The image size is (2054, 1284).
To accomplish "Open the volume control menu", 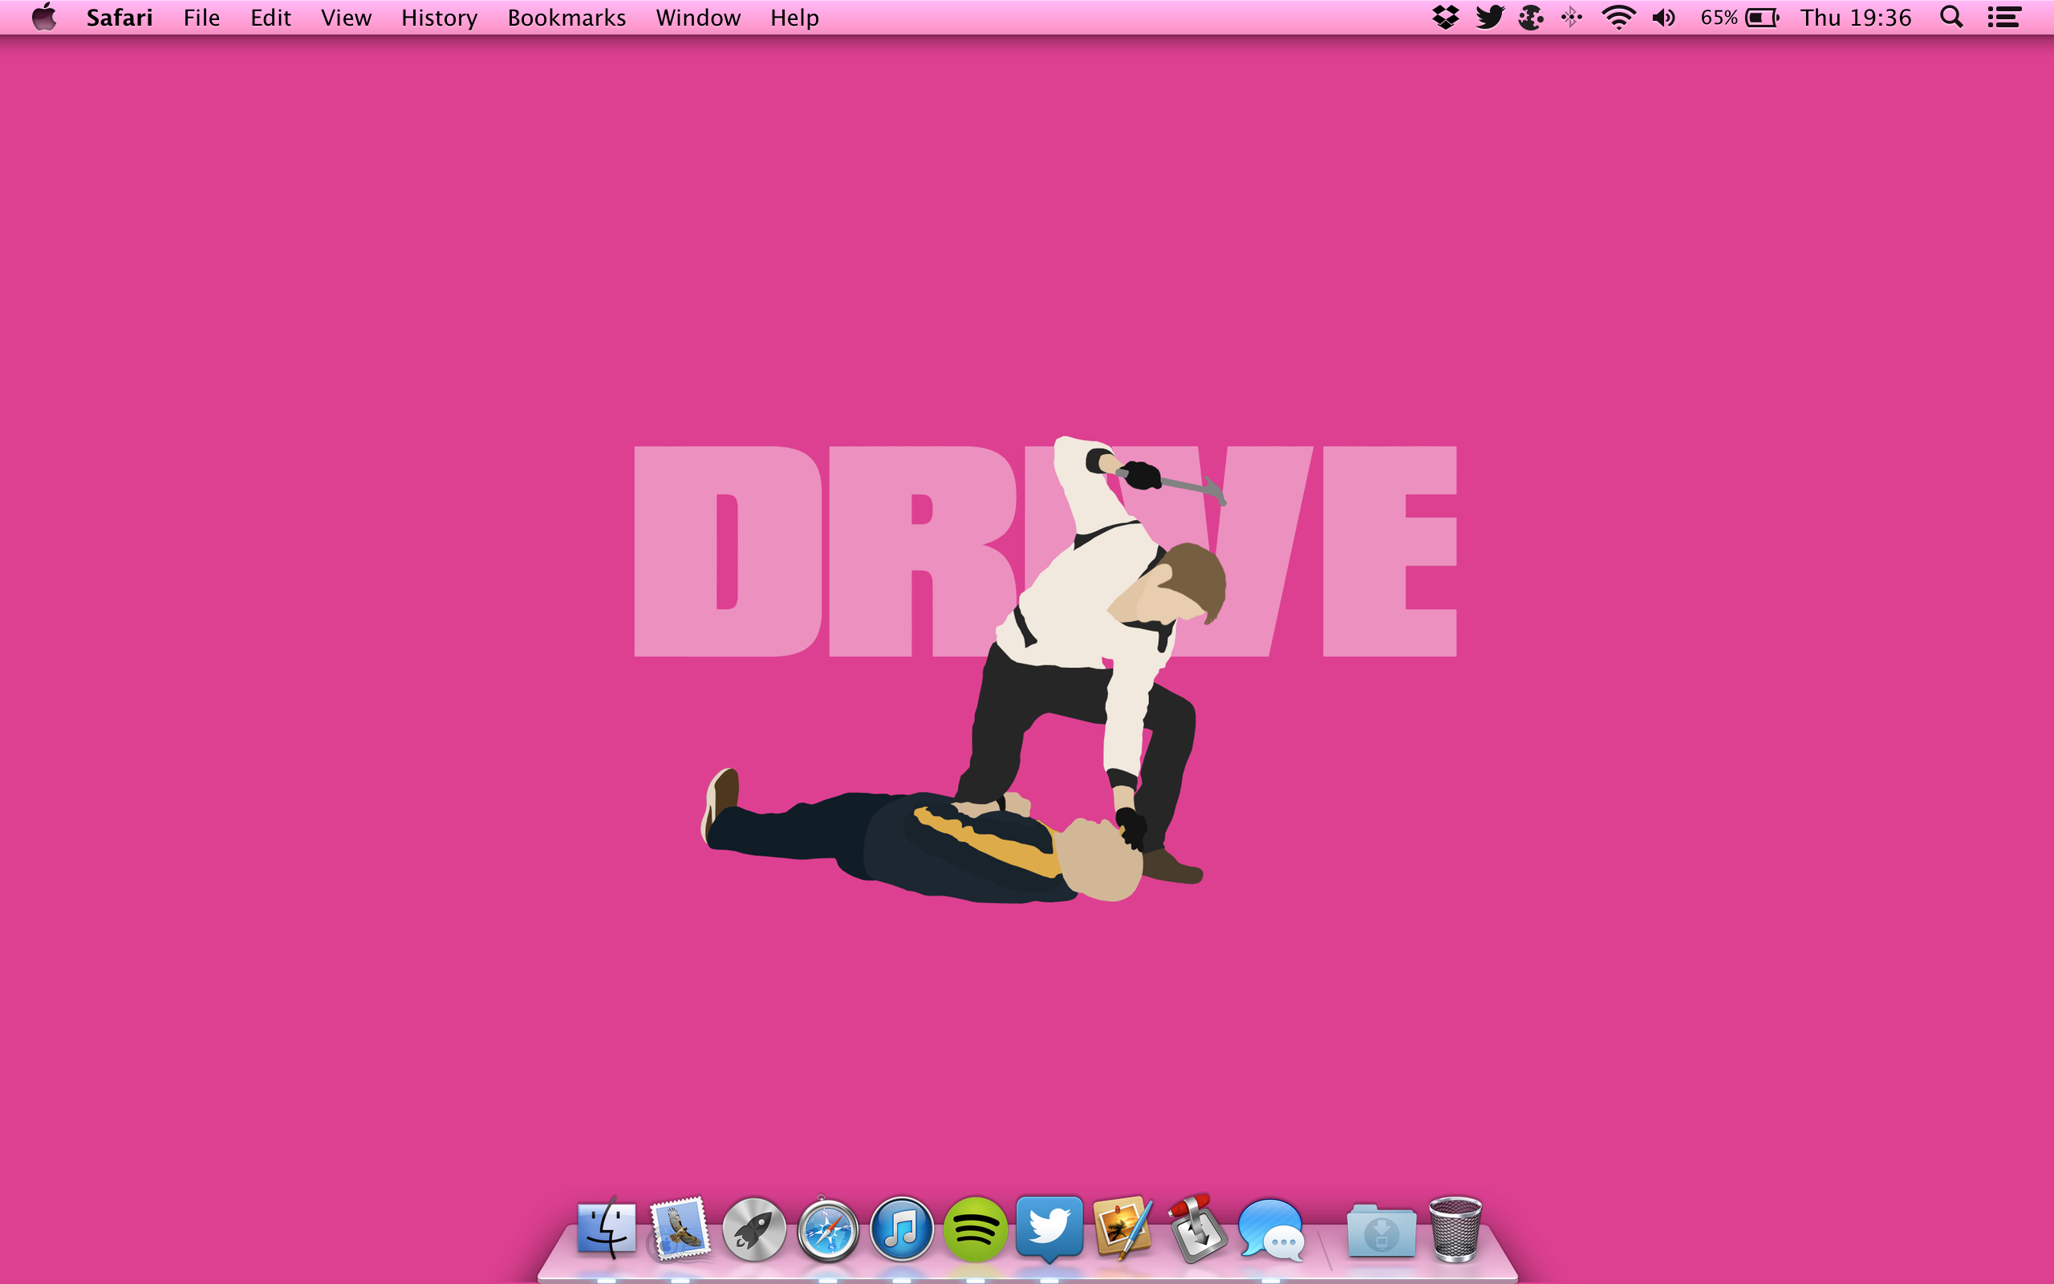I will click(x=1663, y=17).
